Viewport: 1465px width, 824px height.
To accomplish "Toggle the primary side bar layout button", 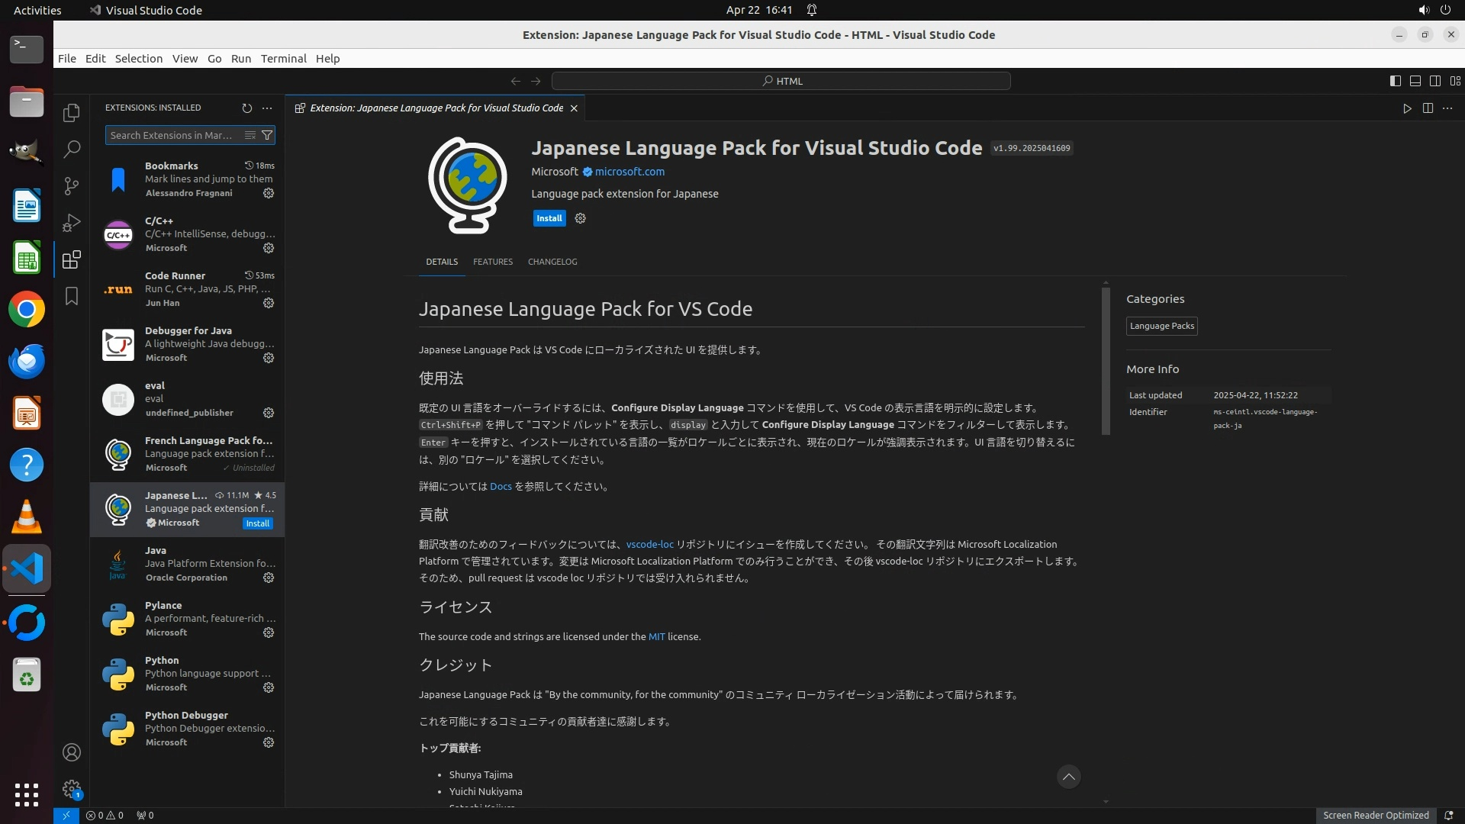I will click(1395, 81).
